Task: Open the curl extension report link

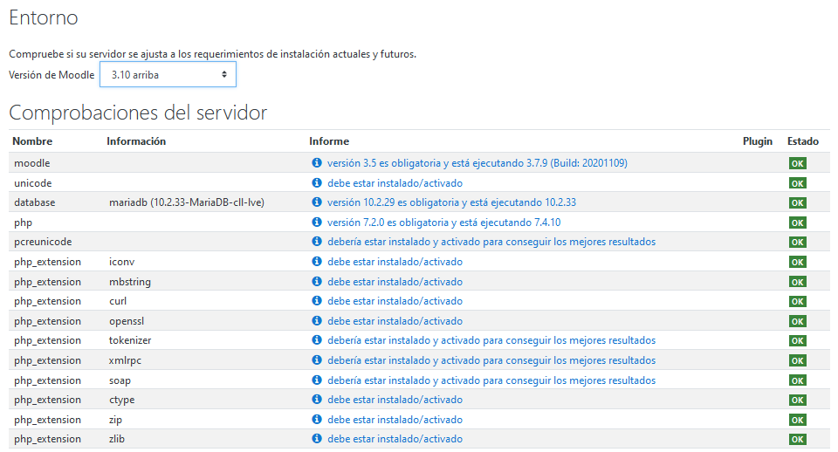Action: (x=395, y=301)
